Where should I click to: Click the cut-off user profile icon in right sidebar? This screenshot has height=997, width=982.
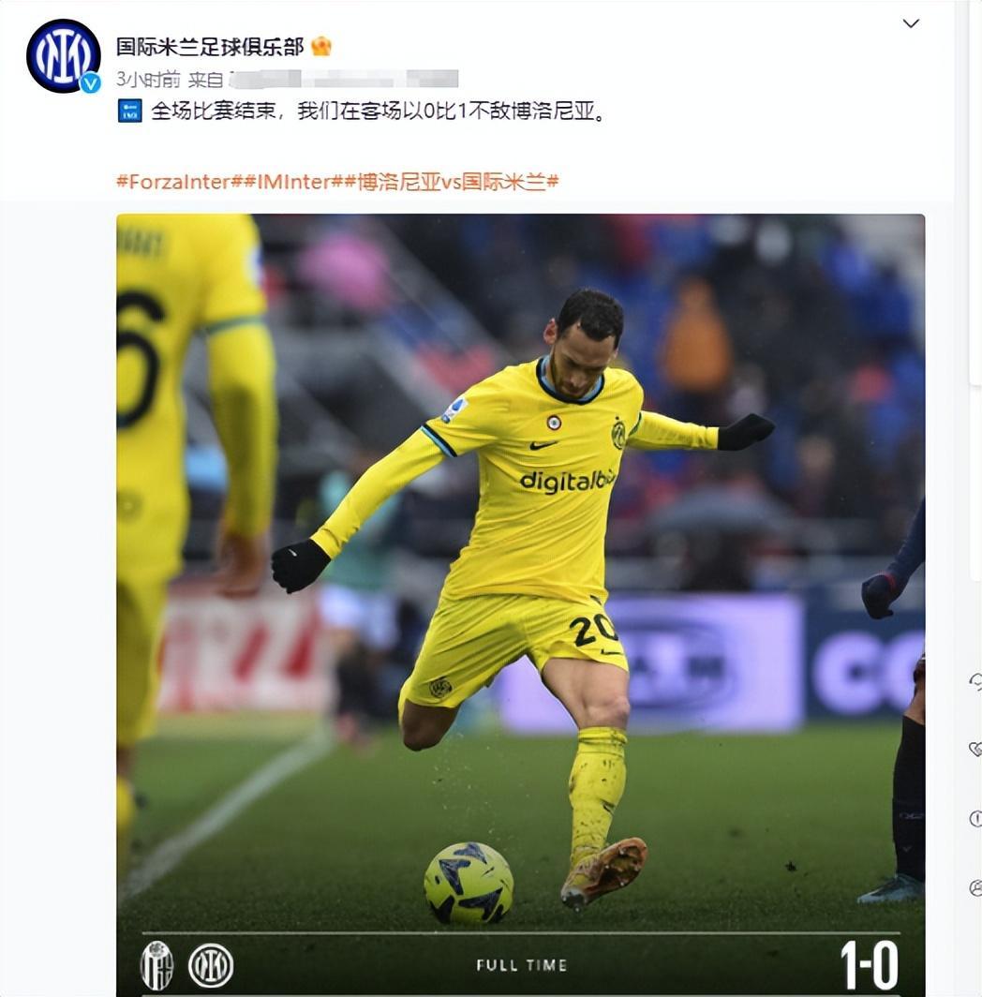point(975,887)
